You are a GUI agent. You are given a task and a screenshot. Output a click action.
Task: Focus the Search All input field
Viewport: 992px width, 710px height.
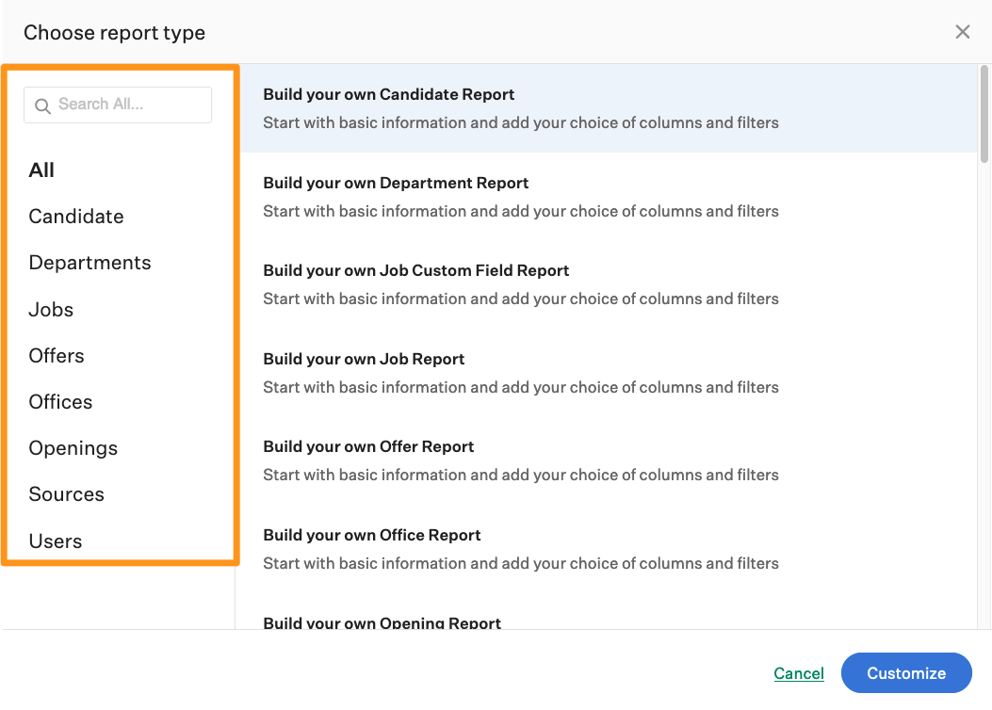click(118, 105)
